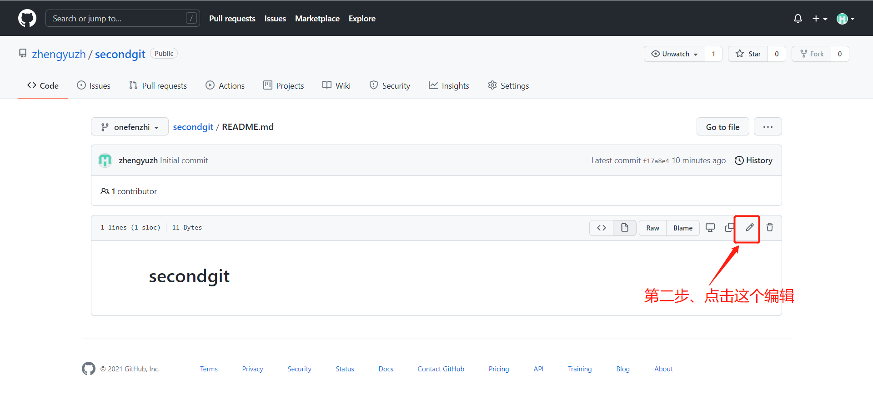Open footer Pricing link

(x=499, y=369)
